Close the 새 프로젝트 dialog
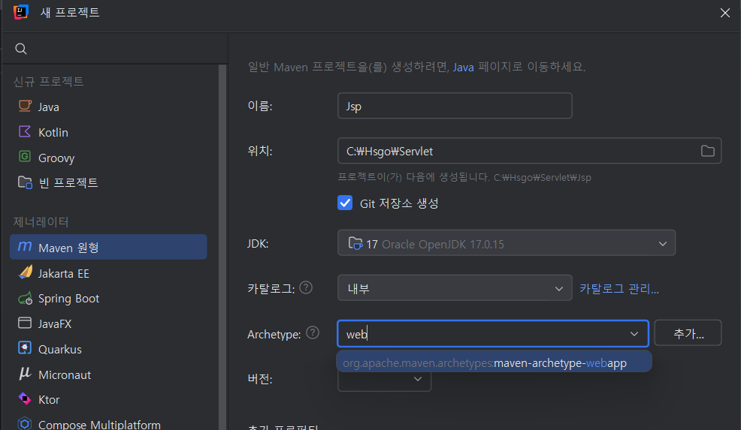The image size is (741, 430). point(725,13)
